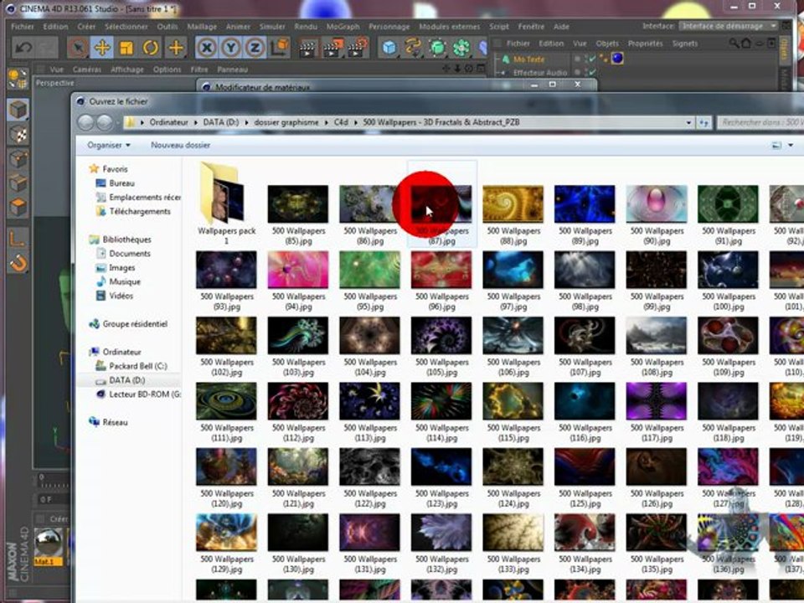Toggle the Y axis lock
Screen dimensions: 804x603
pos(231,48)
